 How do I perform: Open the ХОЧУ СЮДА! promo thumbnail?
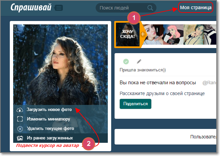(128, 35)
